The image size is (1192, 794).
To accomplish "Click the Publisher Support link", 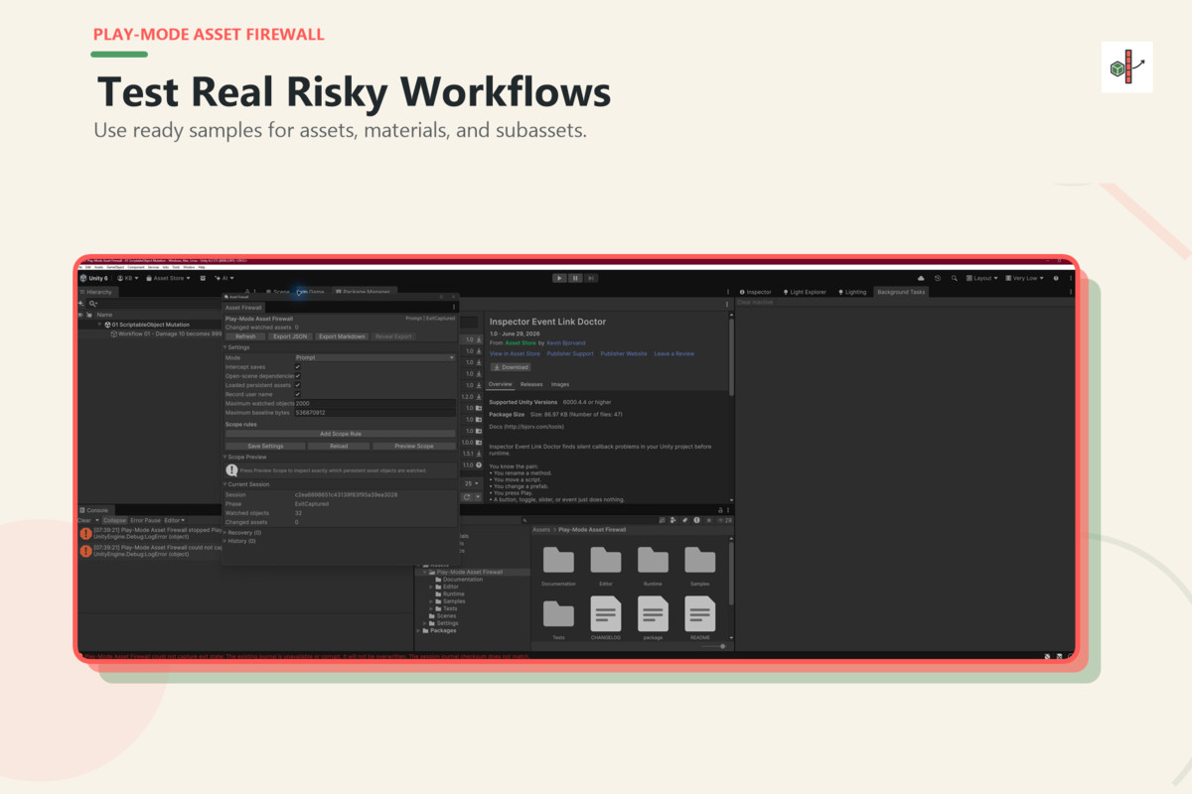I will click(x=570, y=353).
